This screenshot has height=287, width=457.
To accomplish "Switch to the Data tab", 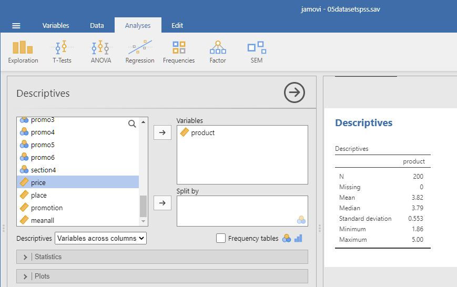I will (97, 26).
